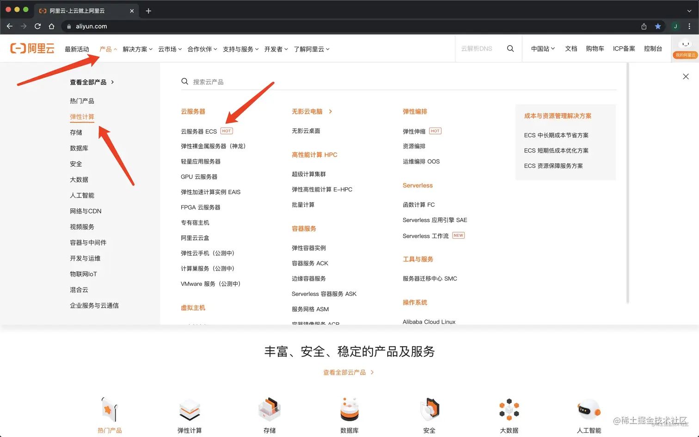Expand the 云市场 navigation dropdown
Screen dimensions: 699x437
tap(170, 49)
